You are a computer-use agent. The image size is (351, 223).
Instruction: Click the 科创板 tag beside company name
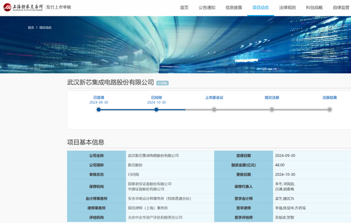[162, 83]
